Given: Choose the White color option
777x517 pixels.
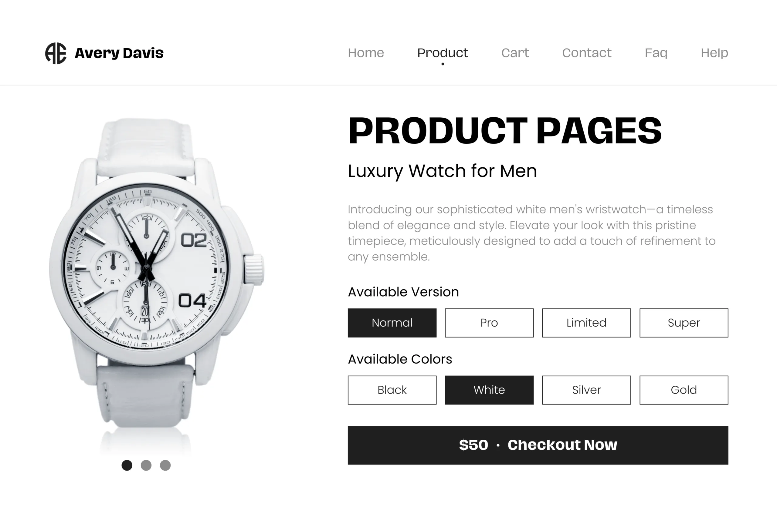Looking at the screenshot, I should pyautogui.click(x=489, y=390).
